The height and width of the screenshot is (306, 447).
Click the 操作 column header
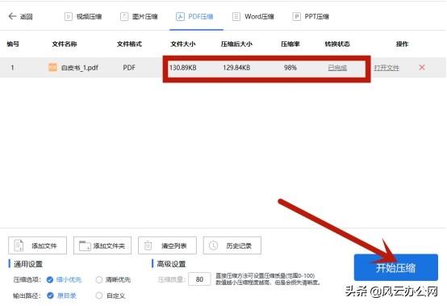click(x=403, y=44)
